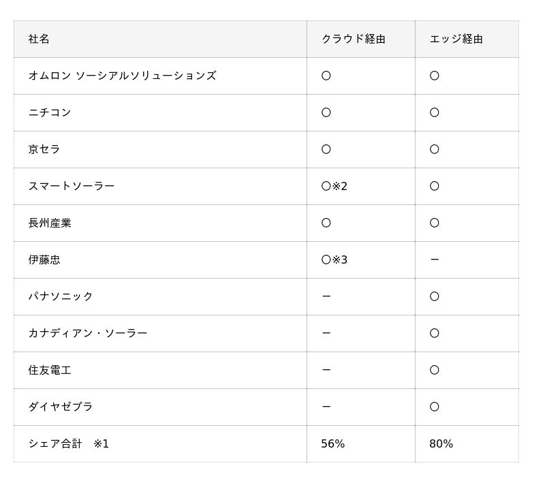This screenshot has width=545, height=483.
Task: Click the ○※2 cloud mark for スマートソーラー
Action: pos(334,187)
